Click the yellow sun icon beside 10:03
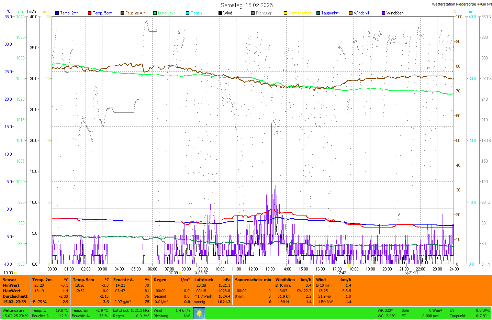The image size is (492, 320). (x=15, y=273)
